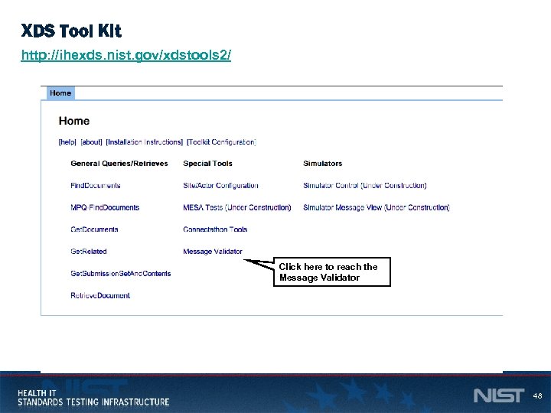Open Simulator Message View link
Screen dimensions: 551x413
(377, 207)
